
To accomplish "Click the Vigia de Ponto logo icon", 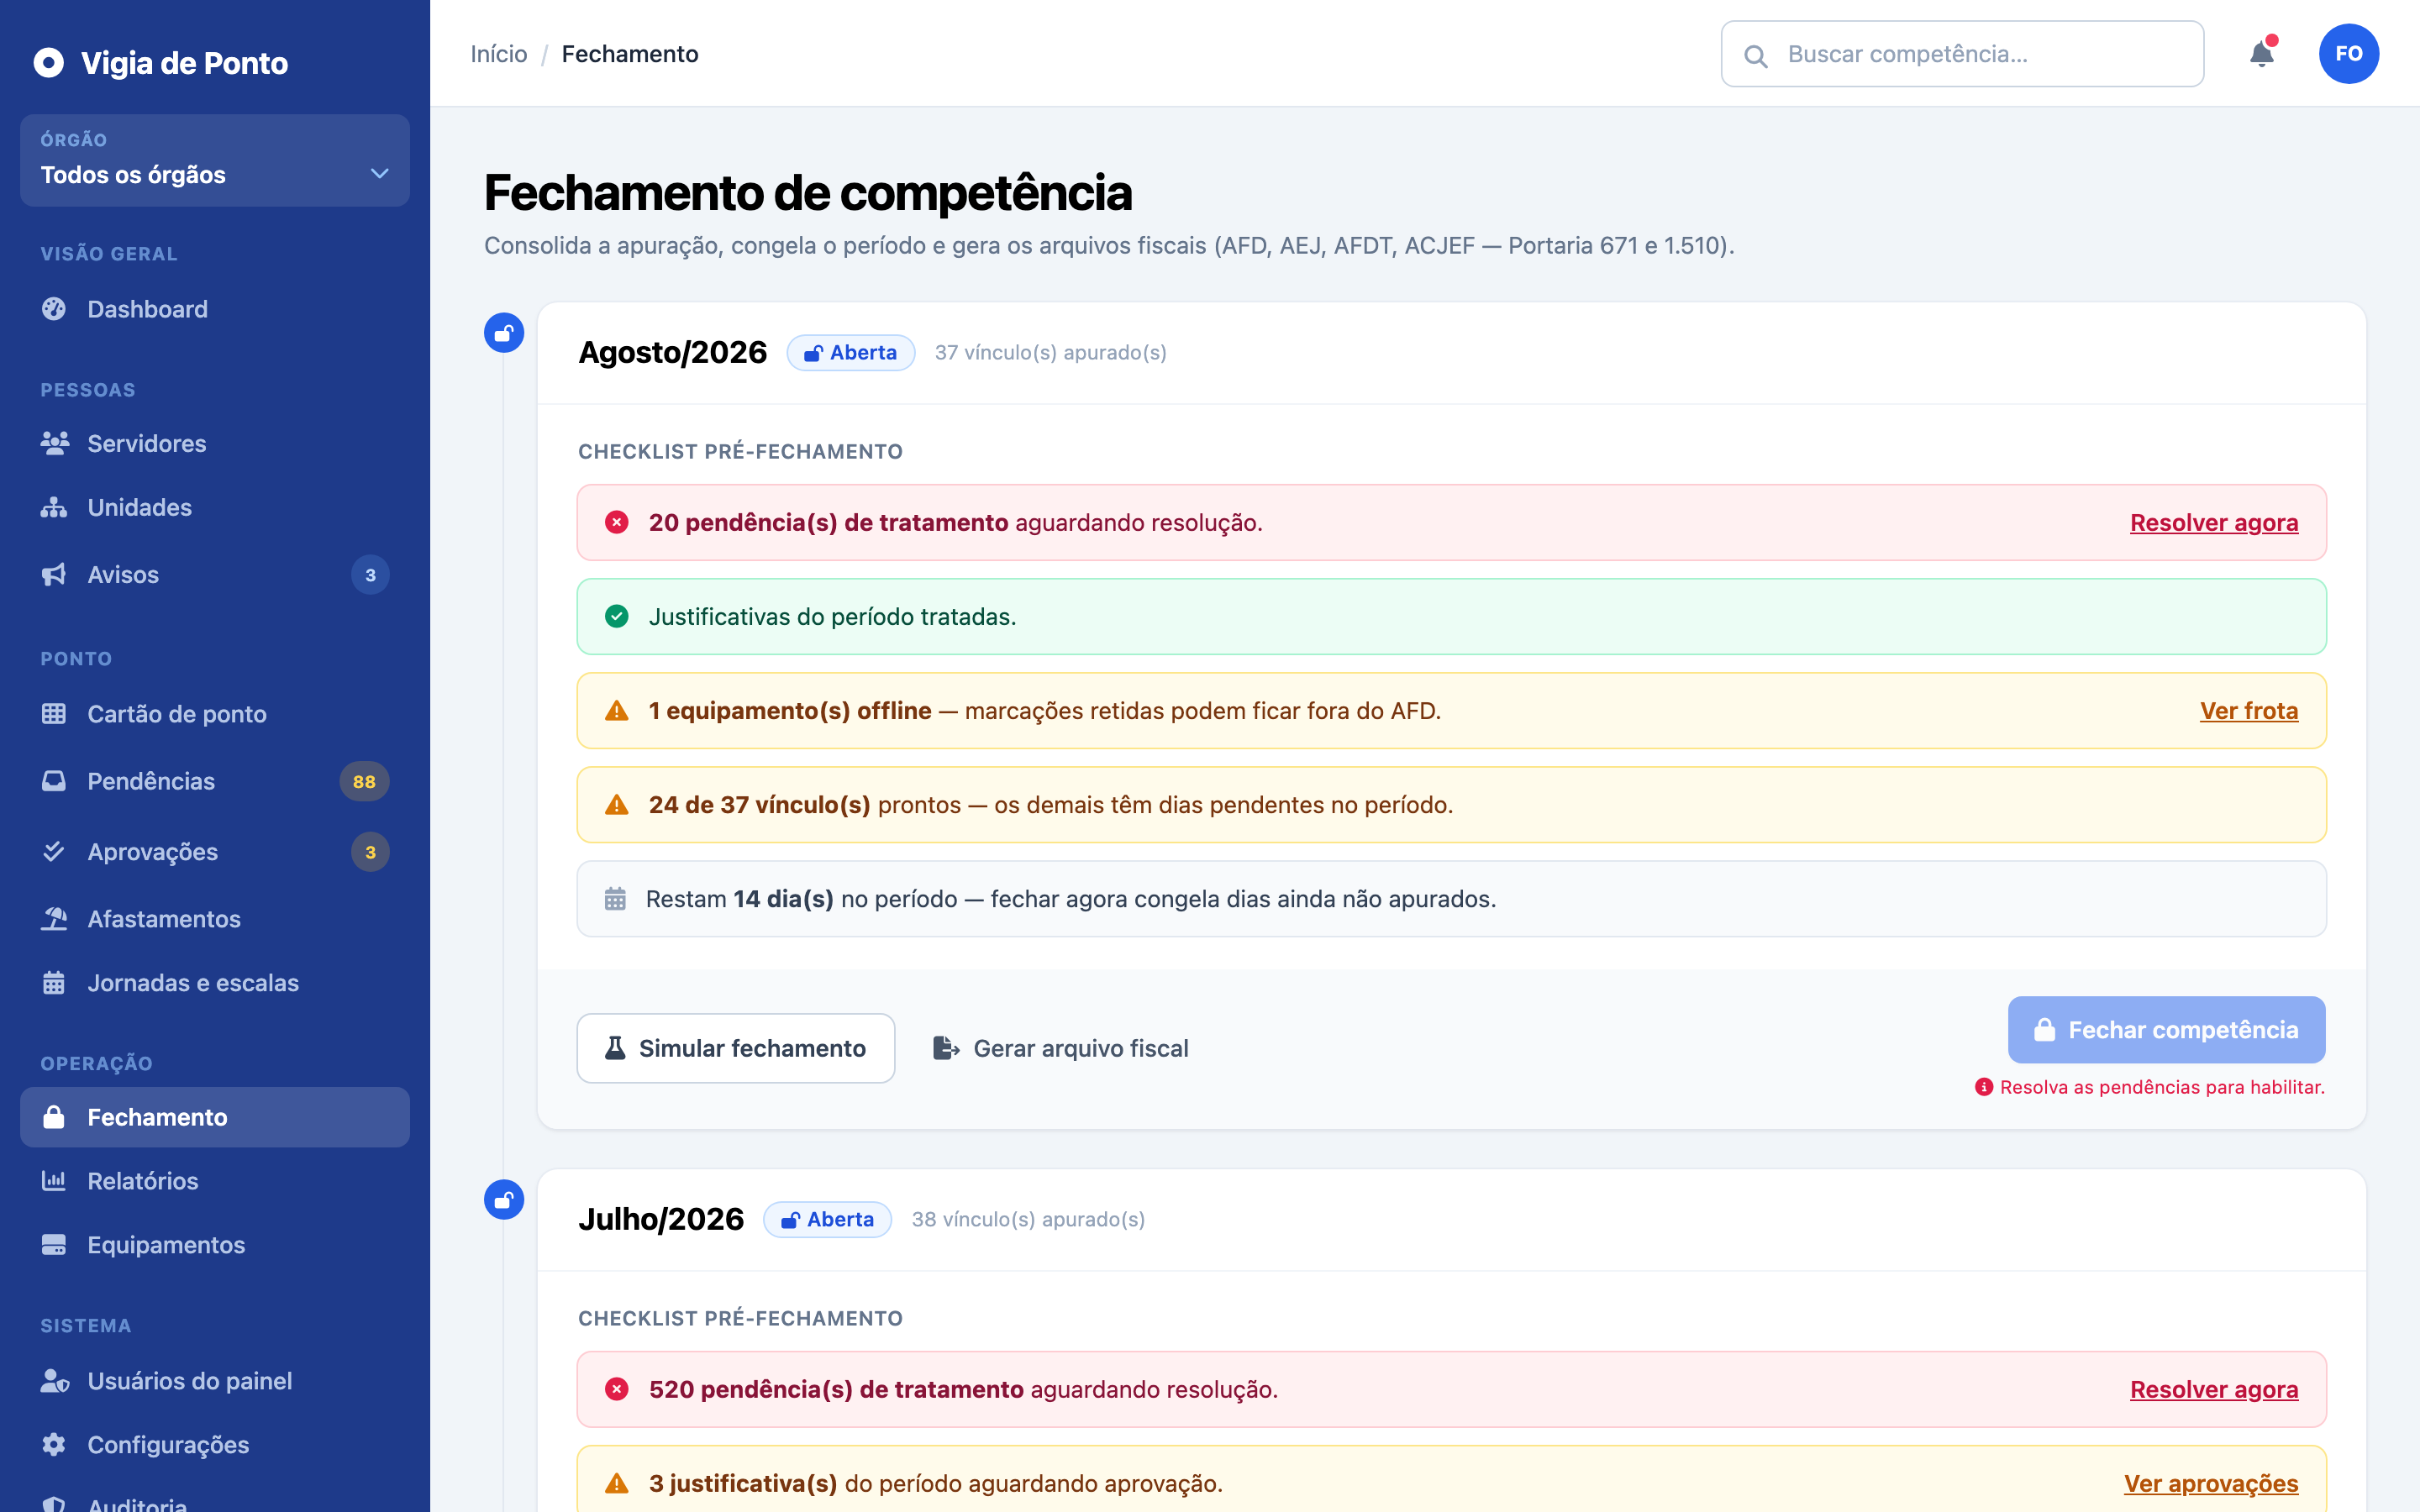I will tap(48, 63).
